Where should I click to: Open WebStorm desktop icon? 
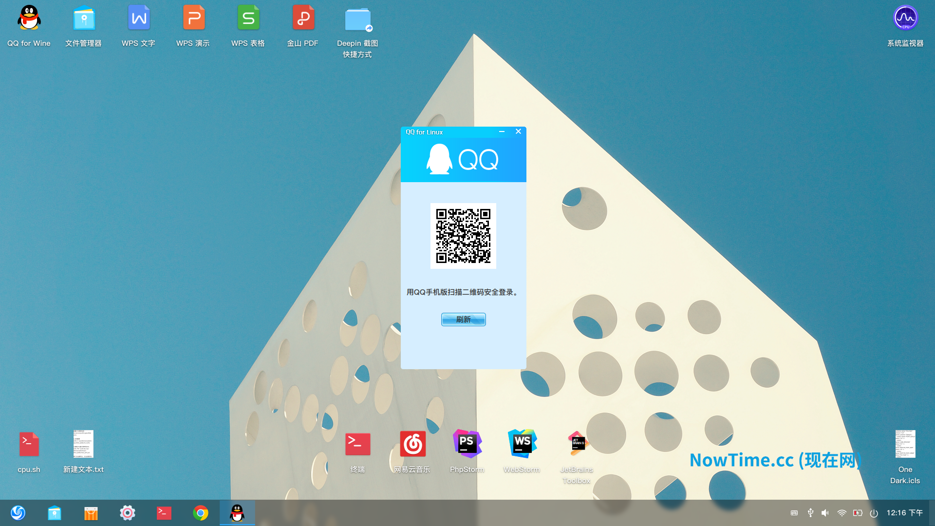522,444
